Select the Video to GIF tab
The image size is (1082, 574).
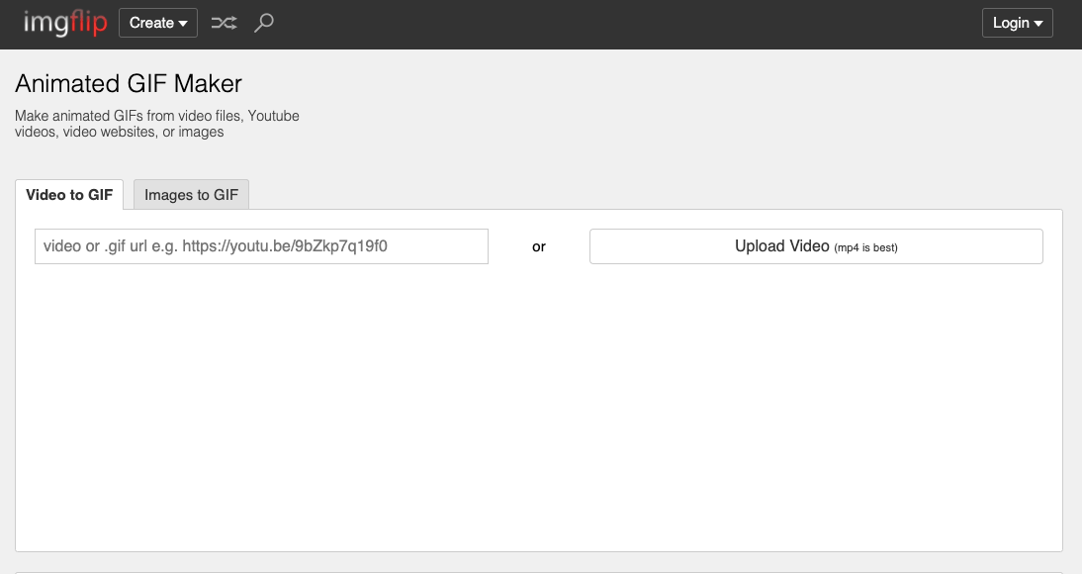click(69, 194)
